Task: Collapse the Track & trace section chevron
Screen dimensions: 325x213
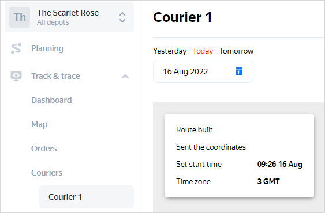Action: tap(125, 77)
